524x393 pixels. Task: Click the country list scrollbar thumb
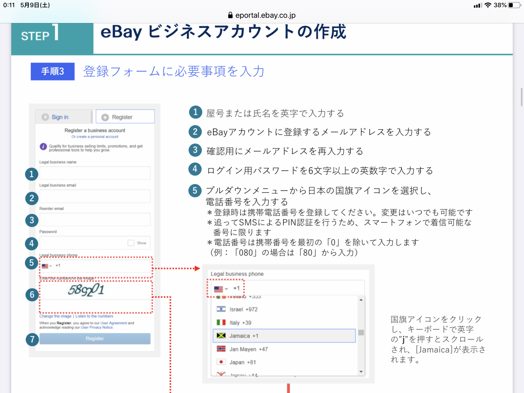361,333
